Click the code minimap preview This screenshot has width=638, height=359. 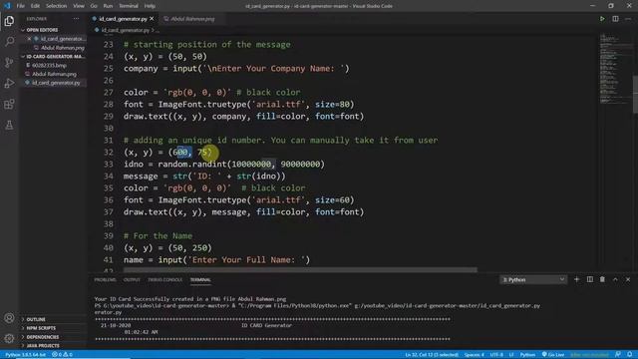[x=615, y=69]
